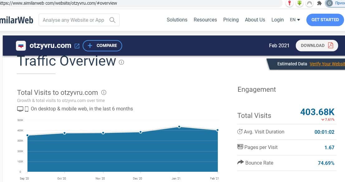The image size is (345, 182).
Task: Focus the Analyse any Website search field
Action: tap(79, 20)
